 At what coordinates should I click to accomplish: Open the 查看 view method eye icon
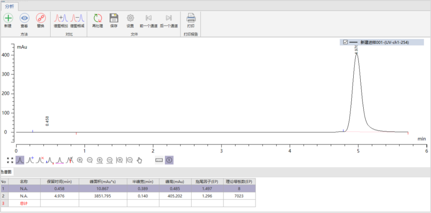24,18
